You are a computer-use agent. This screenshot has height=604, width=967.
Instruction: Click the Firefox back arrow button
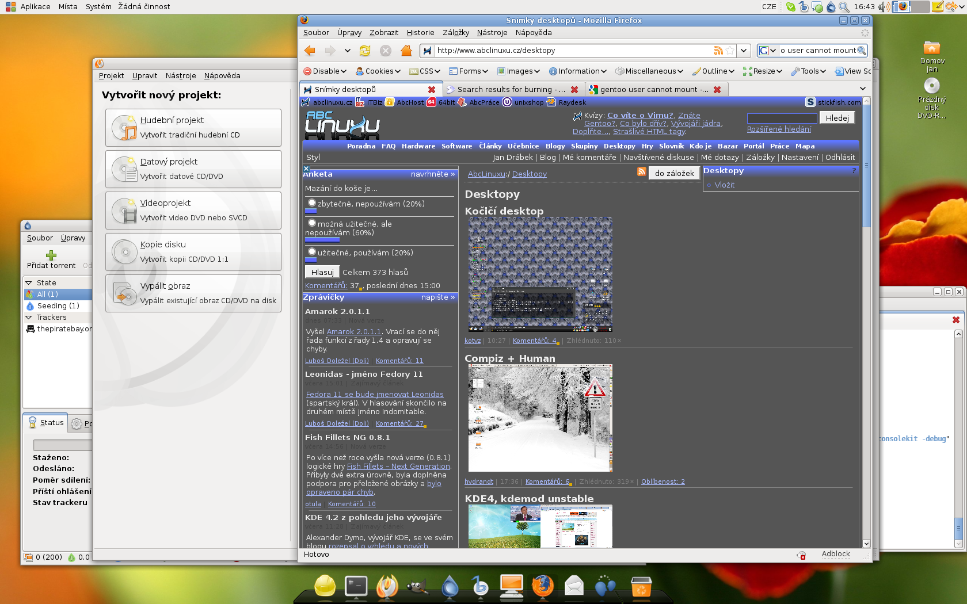310,51
